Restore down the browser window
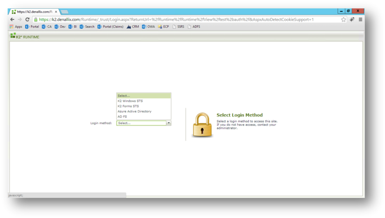This screenshot has width=385, height=218. (348, 11)
